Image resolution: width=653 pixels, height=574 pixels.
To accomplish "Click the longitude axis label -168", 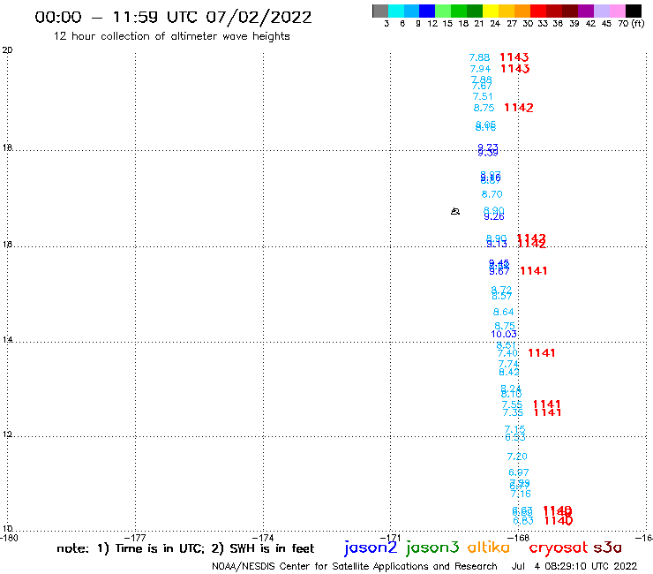I will 519,538.
